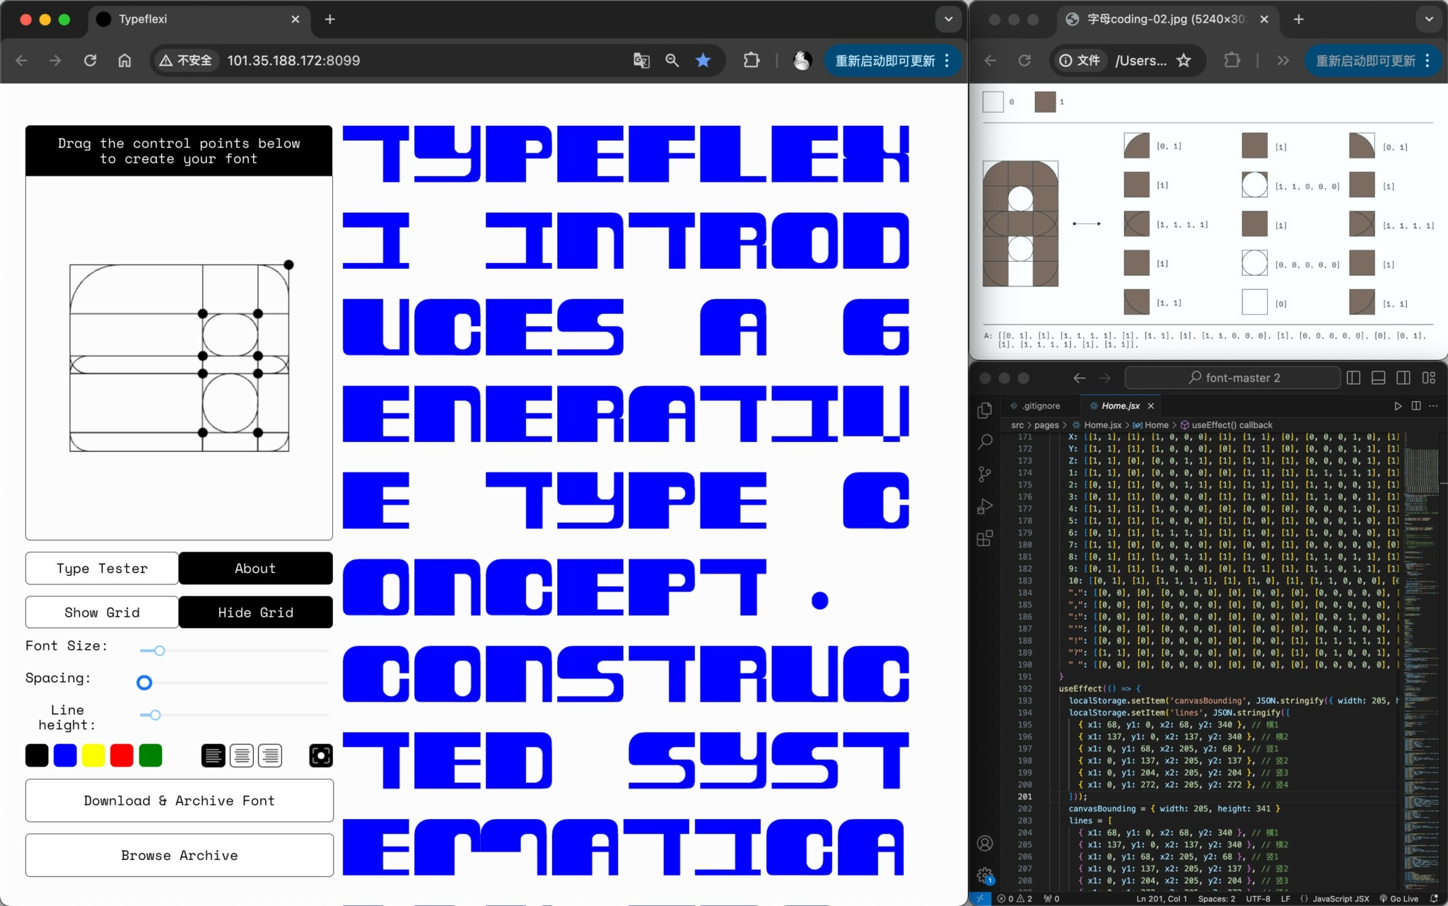
Task: Toggle the VS Code bottom panel
Action: [x=1378, y=378]
